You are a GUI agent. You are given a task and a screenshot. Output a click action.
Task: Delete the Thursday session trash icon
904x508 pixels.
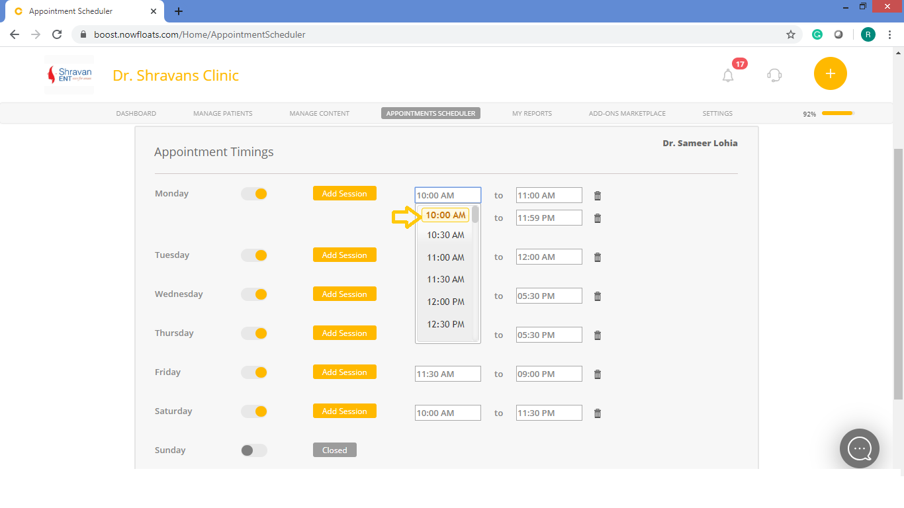tap(598, 335)
